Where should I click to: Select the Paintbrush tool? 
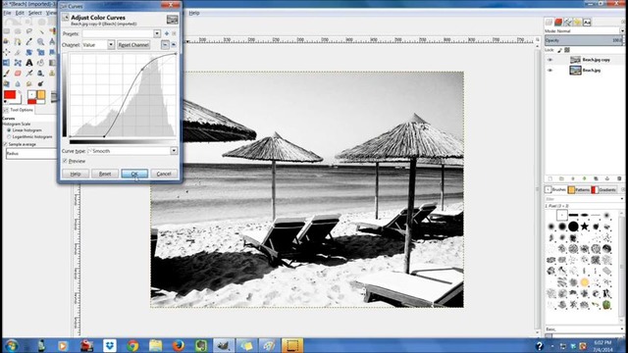pyautogui.click(x=6, y=74)
